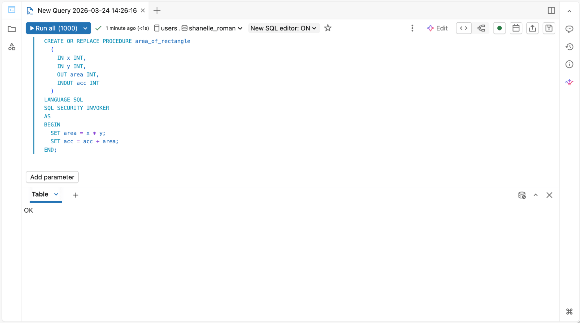This screenshot has width=580, height=323.
Task: Open the query graph/flow view icon
Action: (x=481, y=28)
